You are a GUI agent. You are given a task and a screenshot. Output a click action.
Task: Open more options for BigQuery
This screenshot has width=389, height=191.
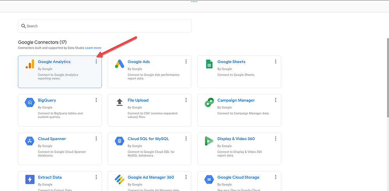96,100
